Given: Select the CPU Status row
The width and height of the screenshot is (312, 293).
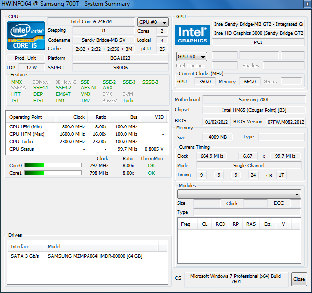Looking at the screenshot, I should tap(87, 149).
